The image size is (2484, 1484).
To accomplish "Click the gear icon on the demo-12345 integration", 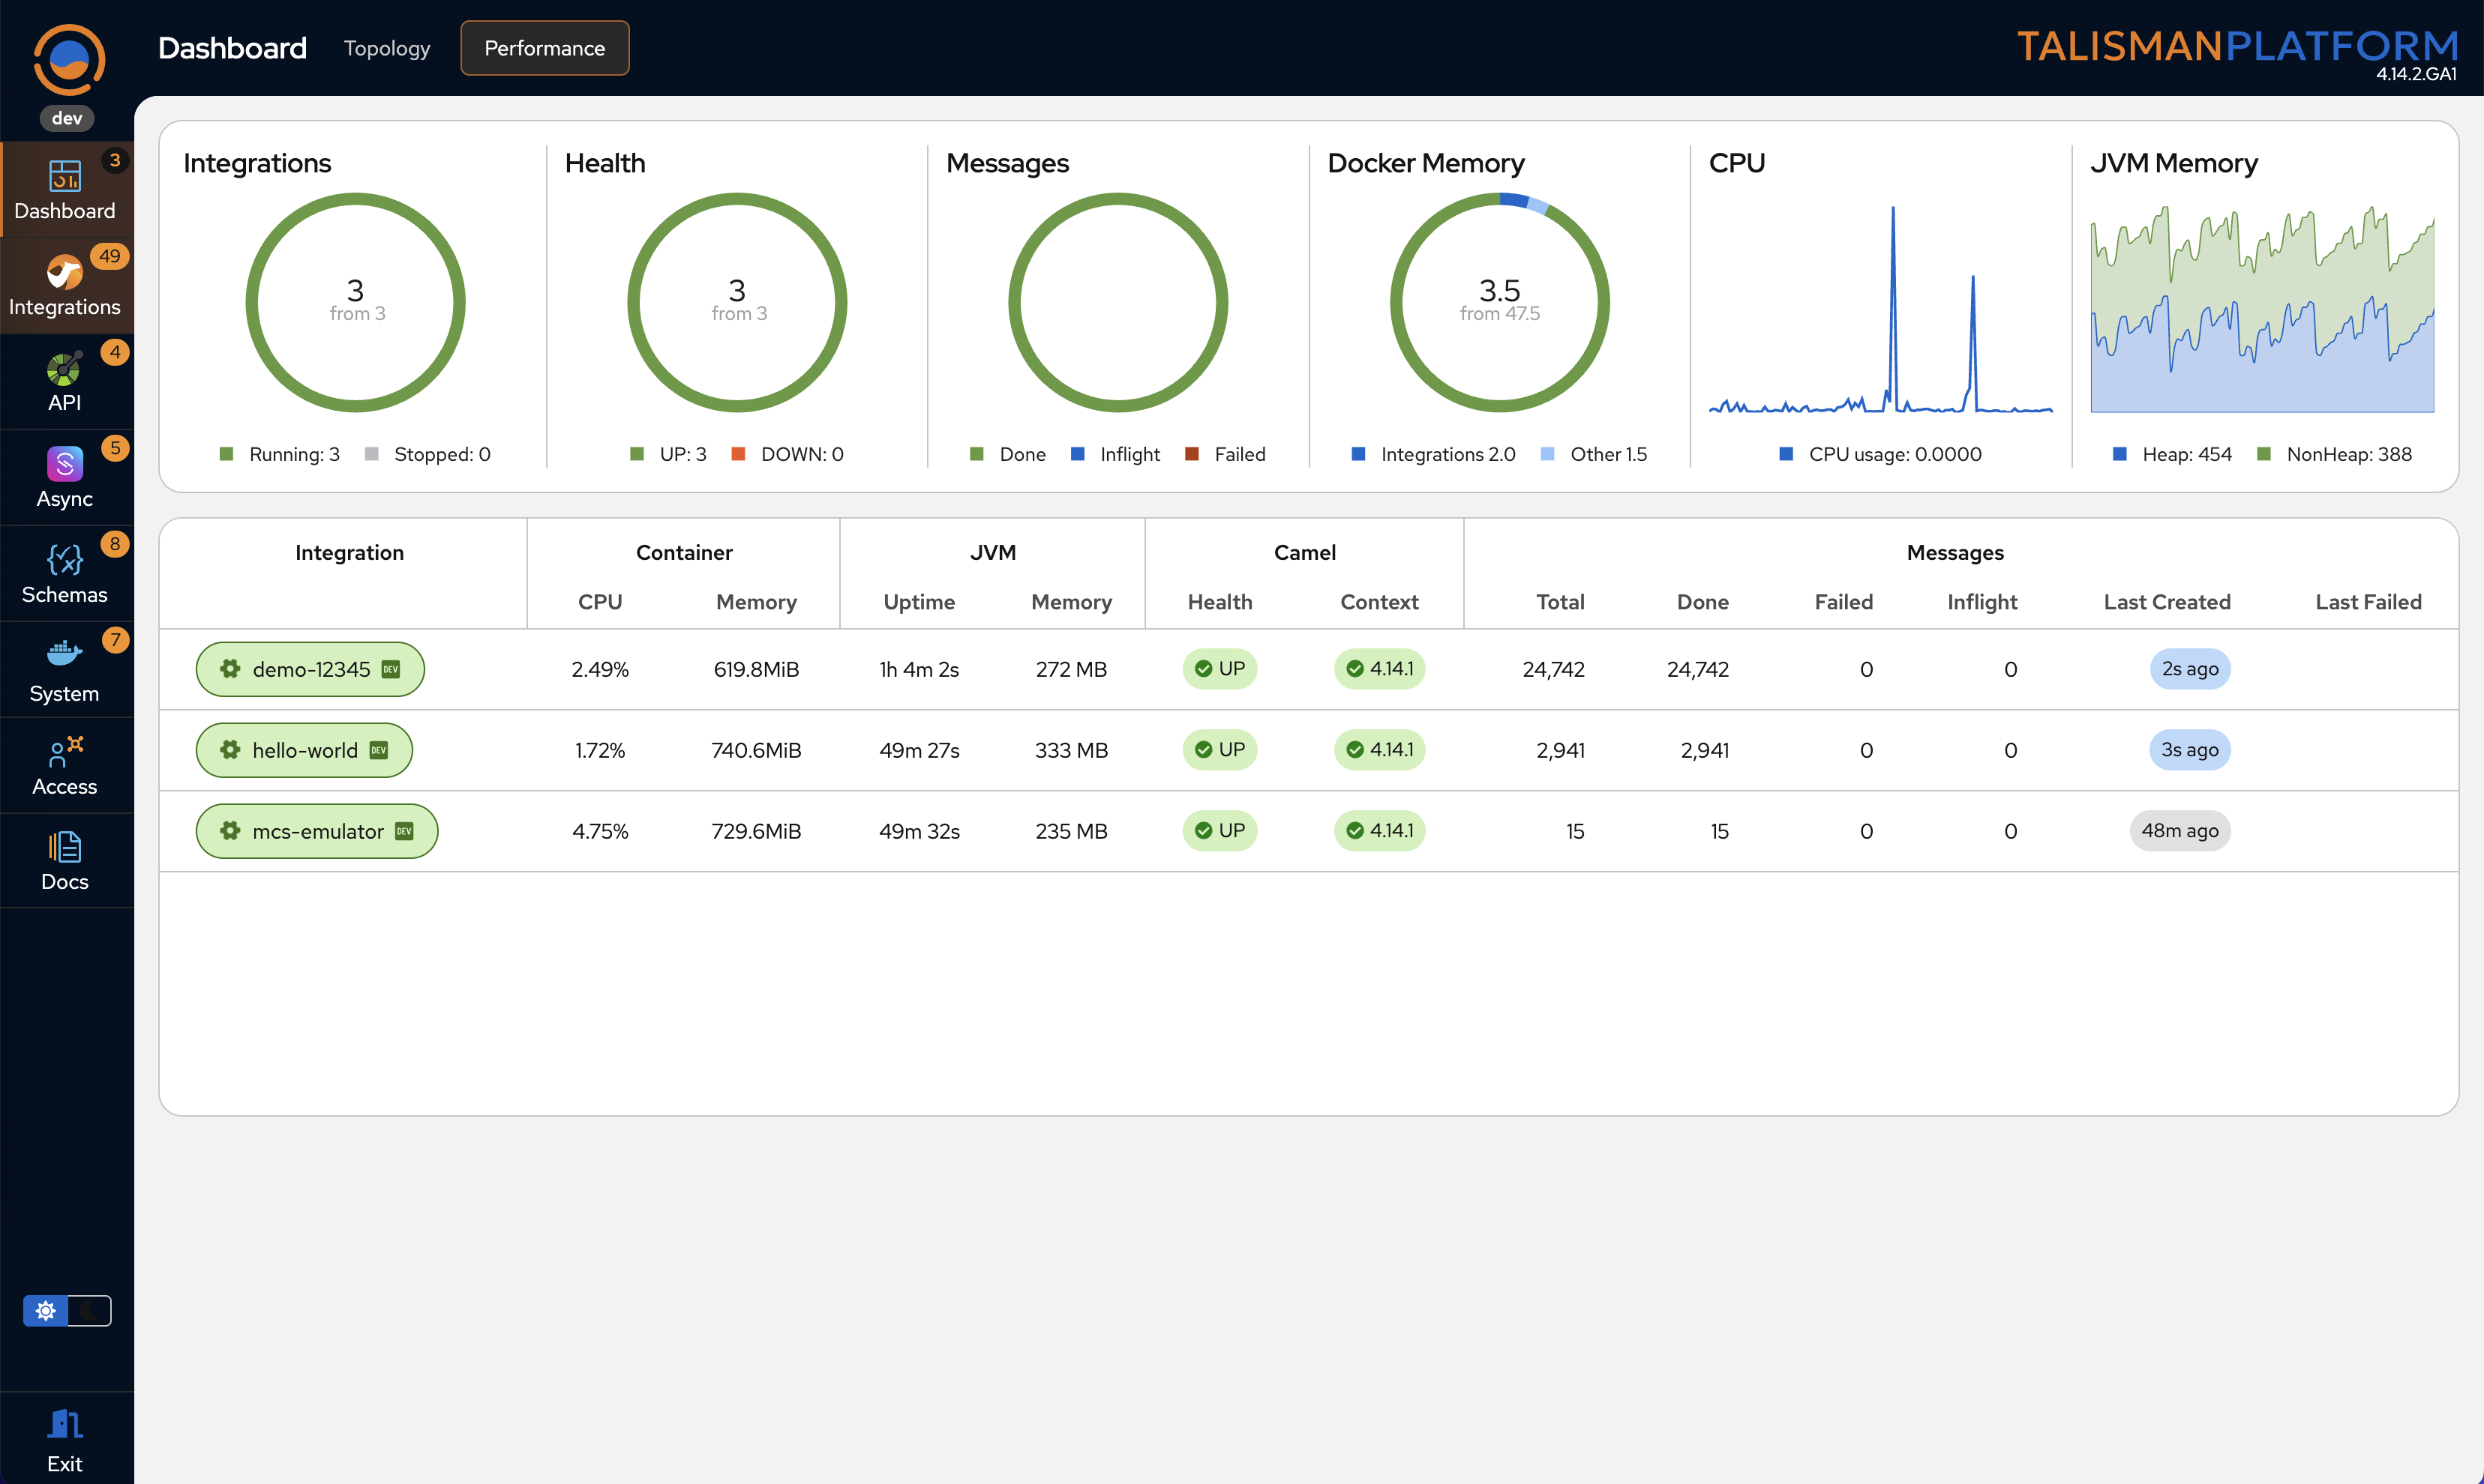I will [x=229, y=669].
